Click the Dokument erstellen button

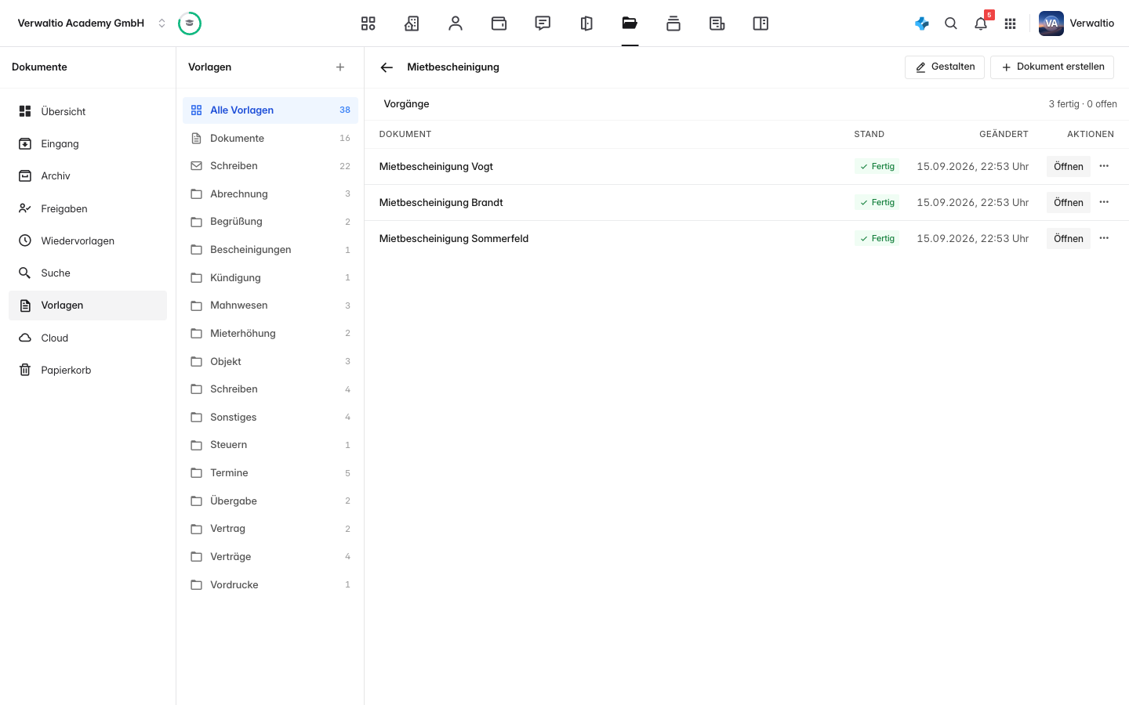tap(1052, 67)
